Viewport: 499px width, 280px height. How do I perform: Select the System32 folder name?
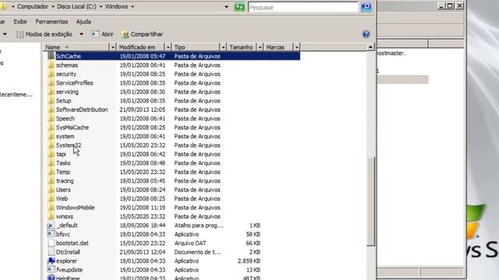69,145
